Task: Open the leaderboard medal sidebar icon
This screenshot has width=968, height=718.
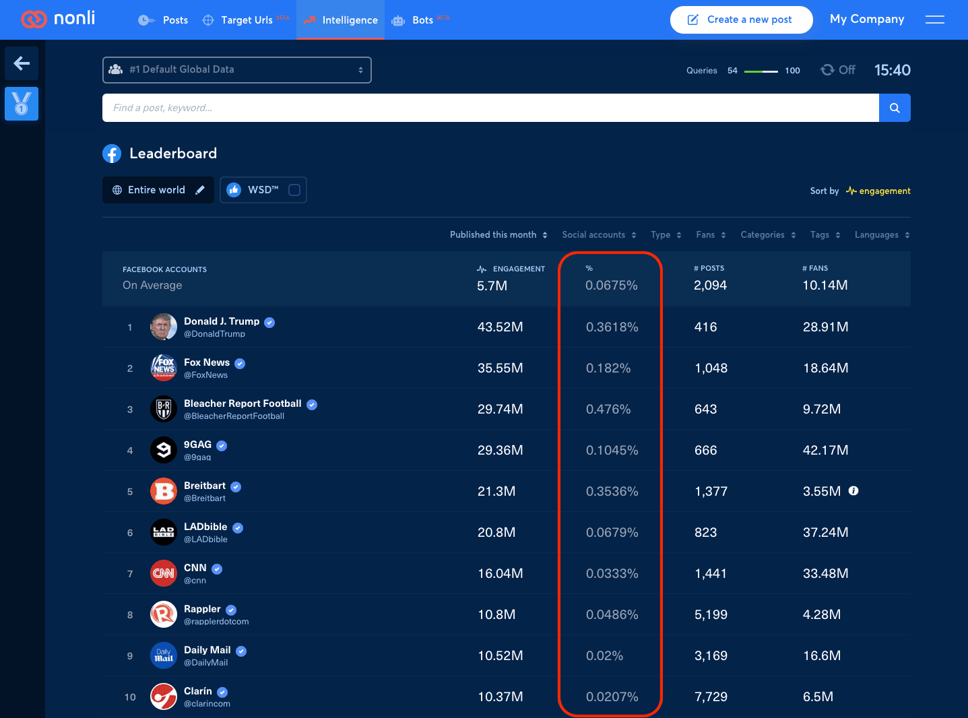Action: tap(22, 104)
